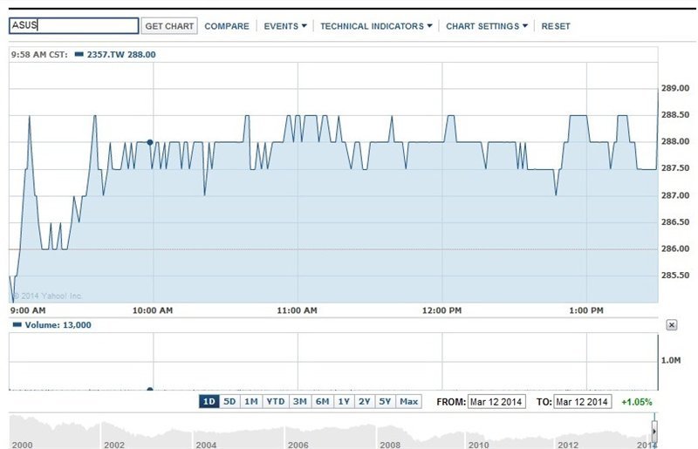Click the FROM date field
The image size is (698, 449).
496,402
